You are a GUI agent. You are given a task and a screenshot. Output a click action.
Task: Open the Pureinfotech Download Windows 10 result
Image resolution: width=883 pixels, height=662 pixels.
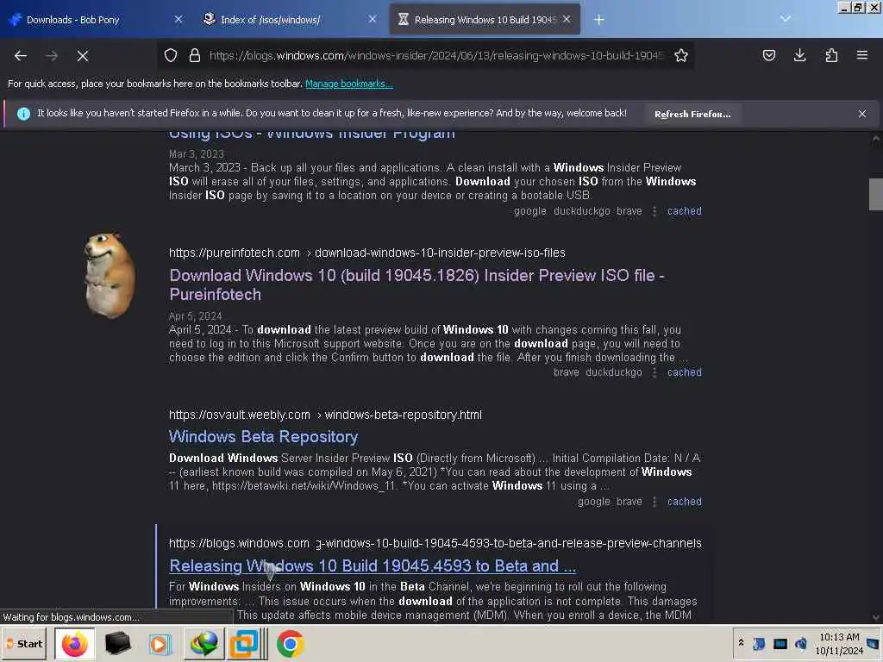(416, 284)
